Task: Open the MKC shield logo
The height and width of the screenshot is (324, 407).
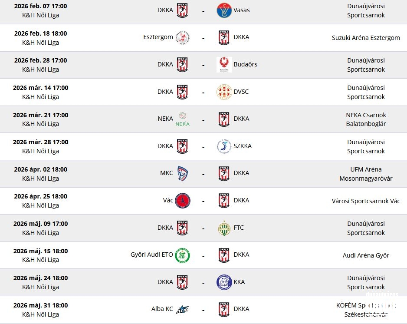Action: pos(182,173)
